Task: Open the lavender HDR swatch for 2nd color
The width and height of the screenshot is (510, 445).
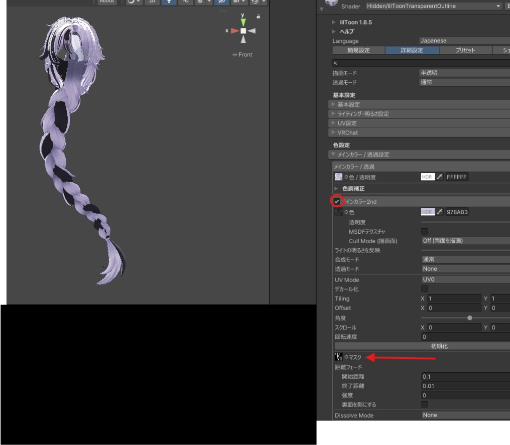Action: [x=427, y=212]
